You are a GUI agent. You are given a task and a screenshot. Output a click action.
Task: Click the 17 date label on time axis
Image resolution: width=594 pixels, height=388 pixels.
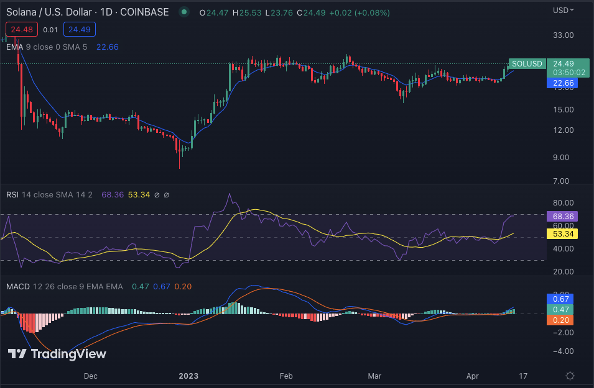(x=522, y=376)
